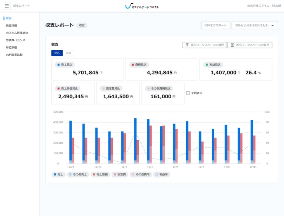
Task: Toggle the 利益率 legend item
Action: 161,175
